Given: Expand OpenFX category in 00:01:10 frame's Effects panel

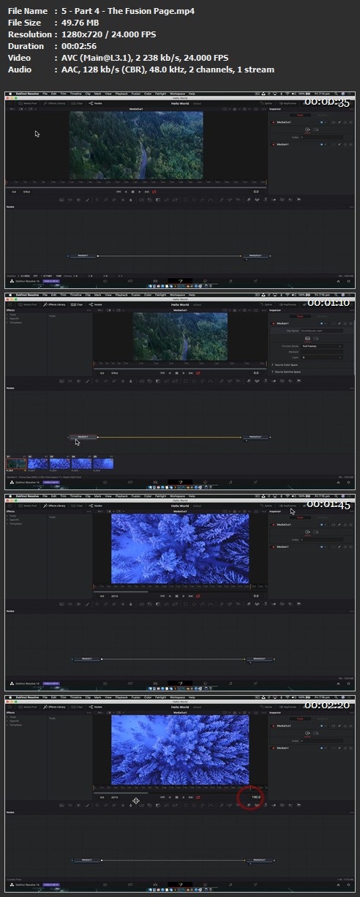Looking at the screenshot, I should pyautogui.click(x=14, y=319).
